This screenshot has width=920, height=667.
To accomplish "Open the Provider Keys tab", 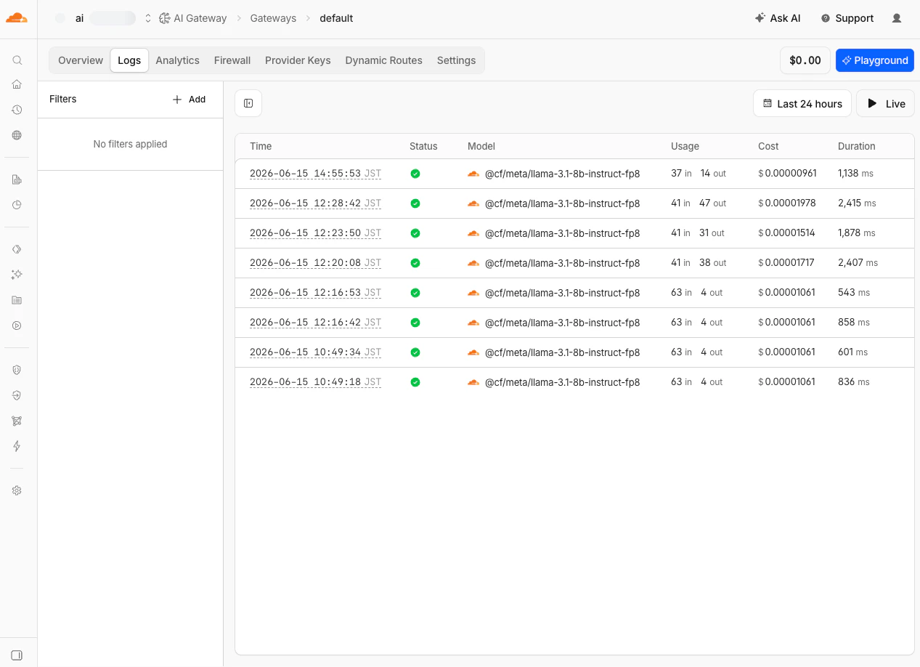I will coord(298,60).
